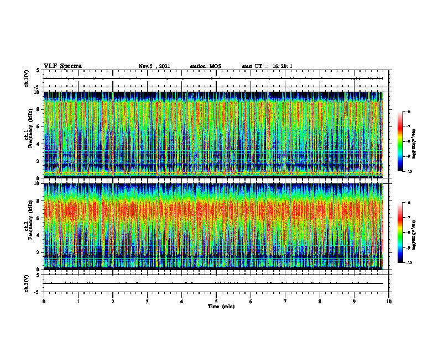Click the ch.2 colorbar 'log(PSD)' label
This screenshot has width=438, height=338.
point(414,235)
